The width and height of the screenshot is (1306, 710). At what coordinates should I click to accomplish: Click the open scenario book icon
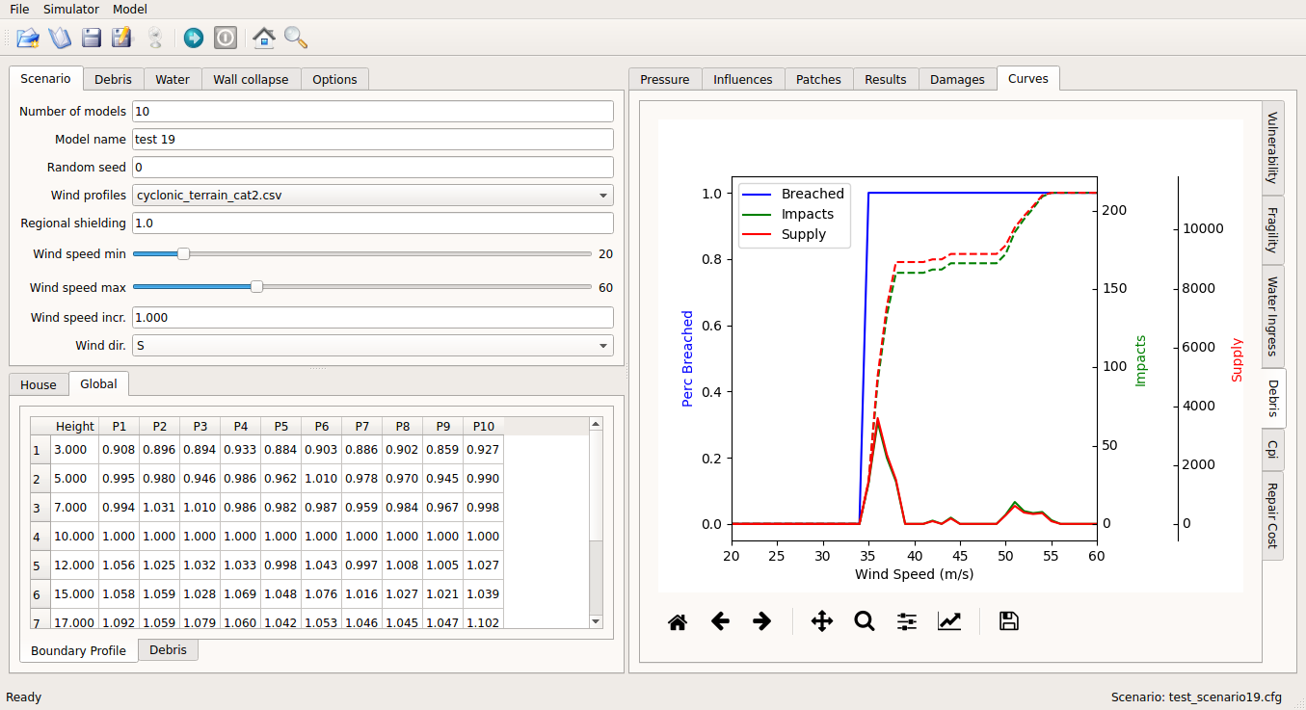pos(60,38)
